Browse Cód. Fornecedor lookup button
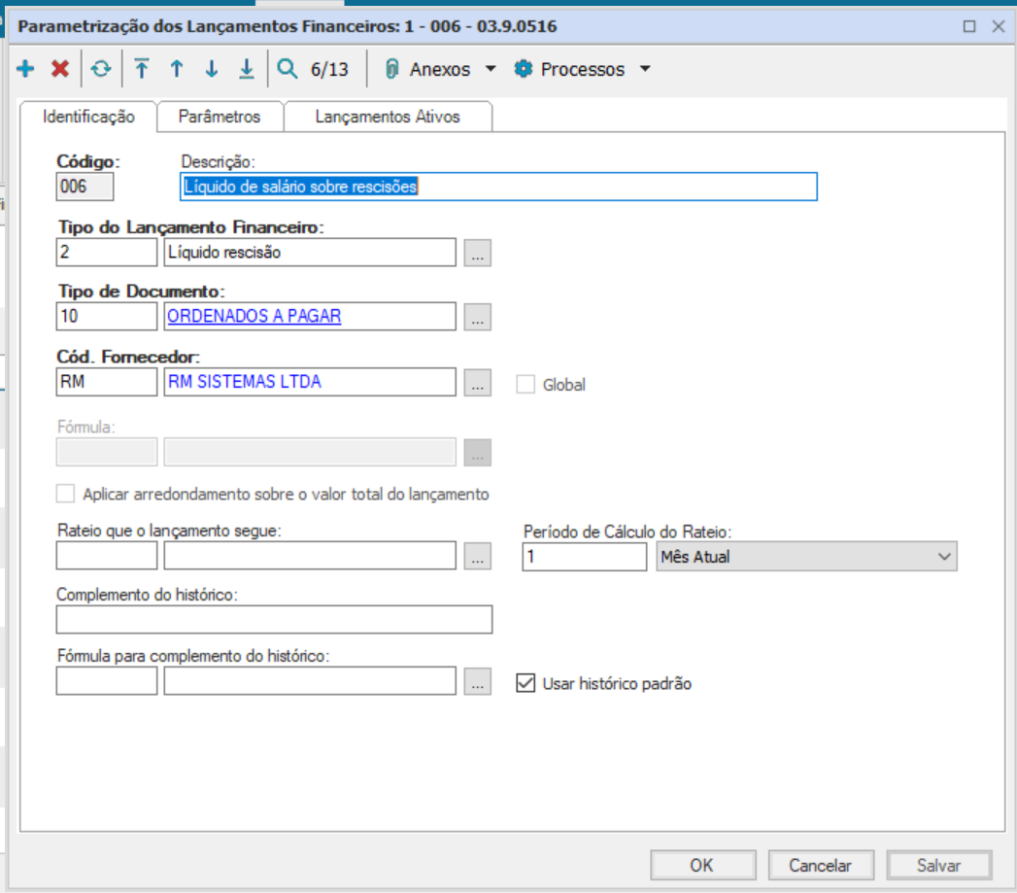The width and height of the screenshot is (1017, 893). click(x=477, y=382)
